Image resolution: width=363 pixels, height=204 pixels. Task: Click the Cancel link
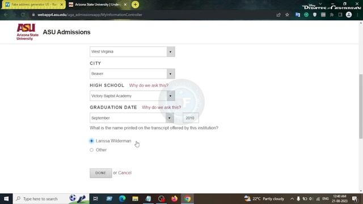coord(125,173)
